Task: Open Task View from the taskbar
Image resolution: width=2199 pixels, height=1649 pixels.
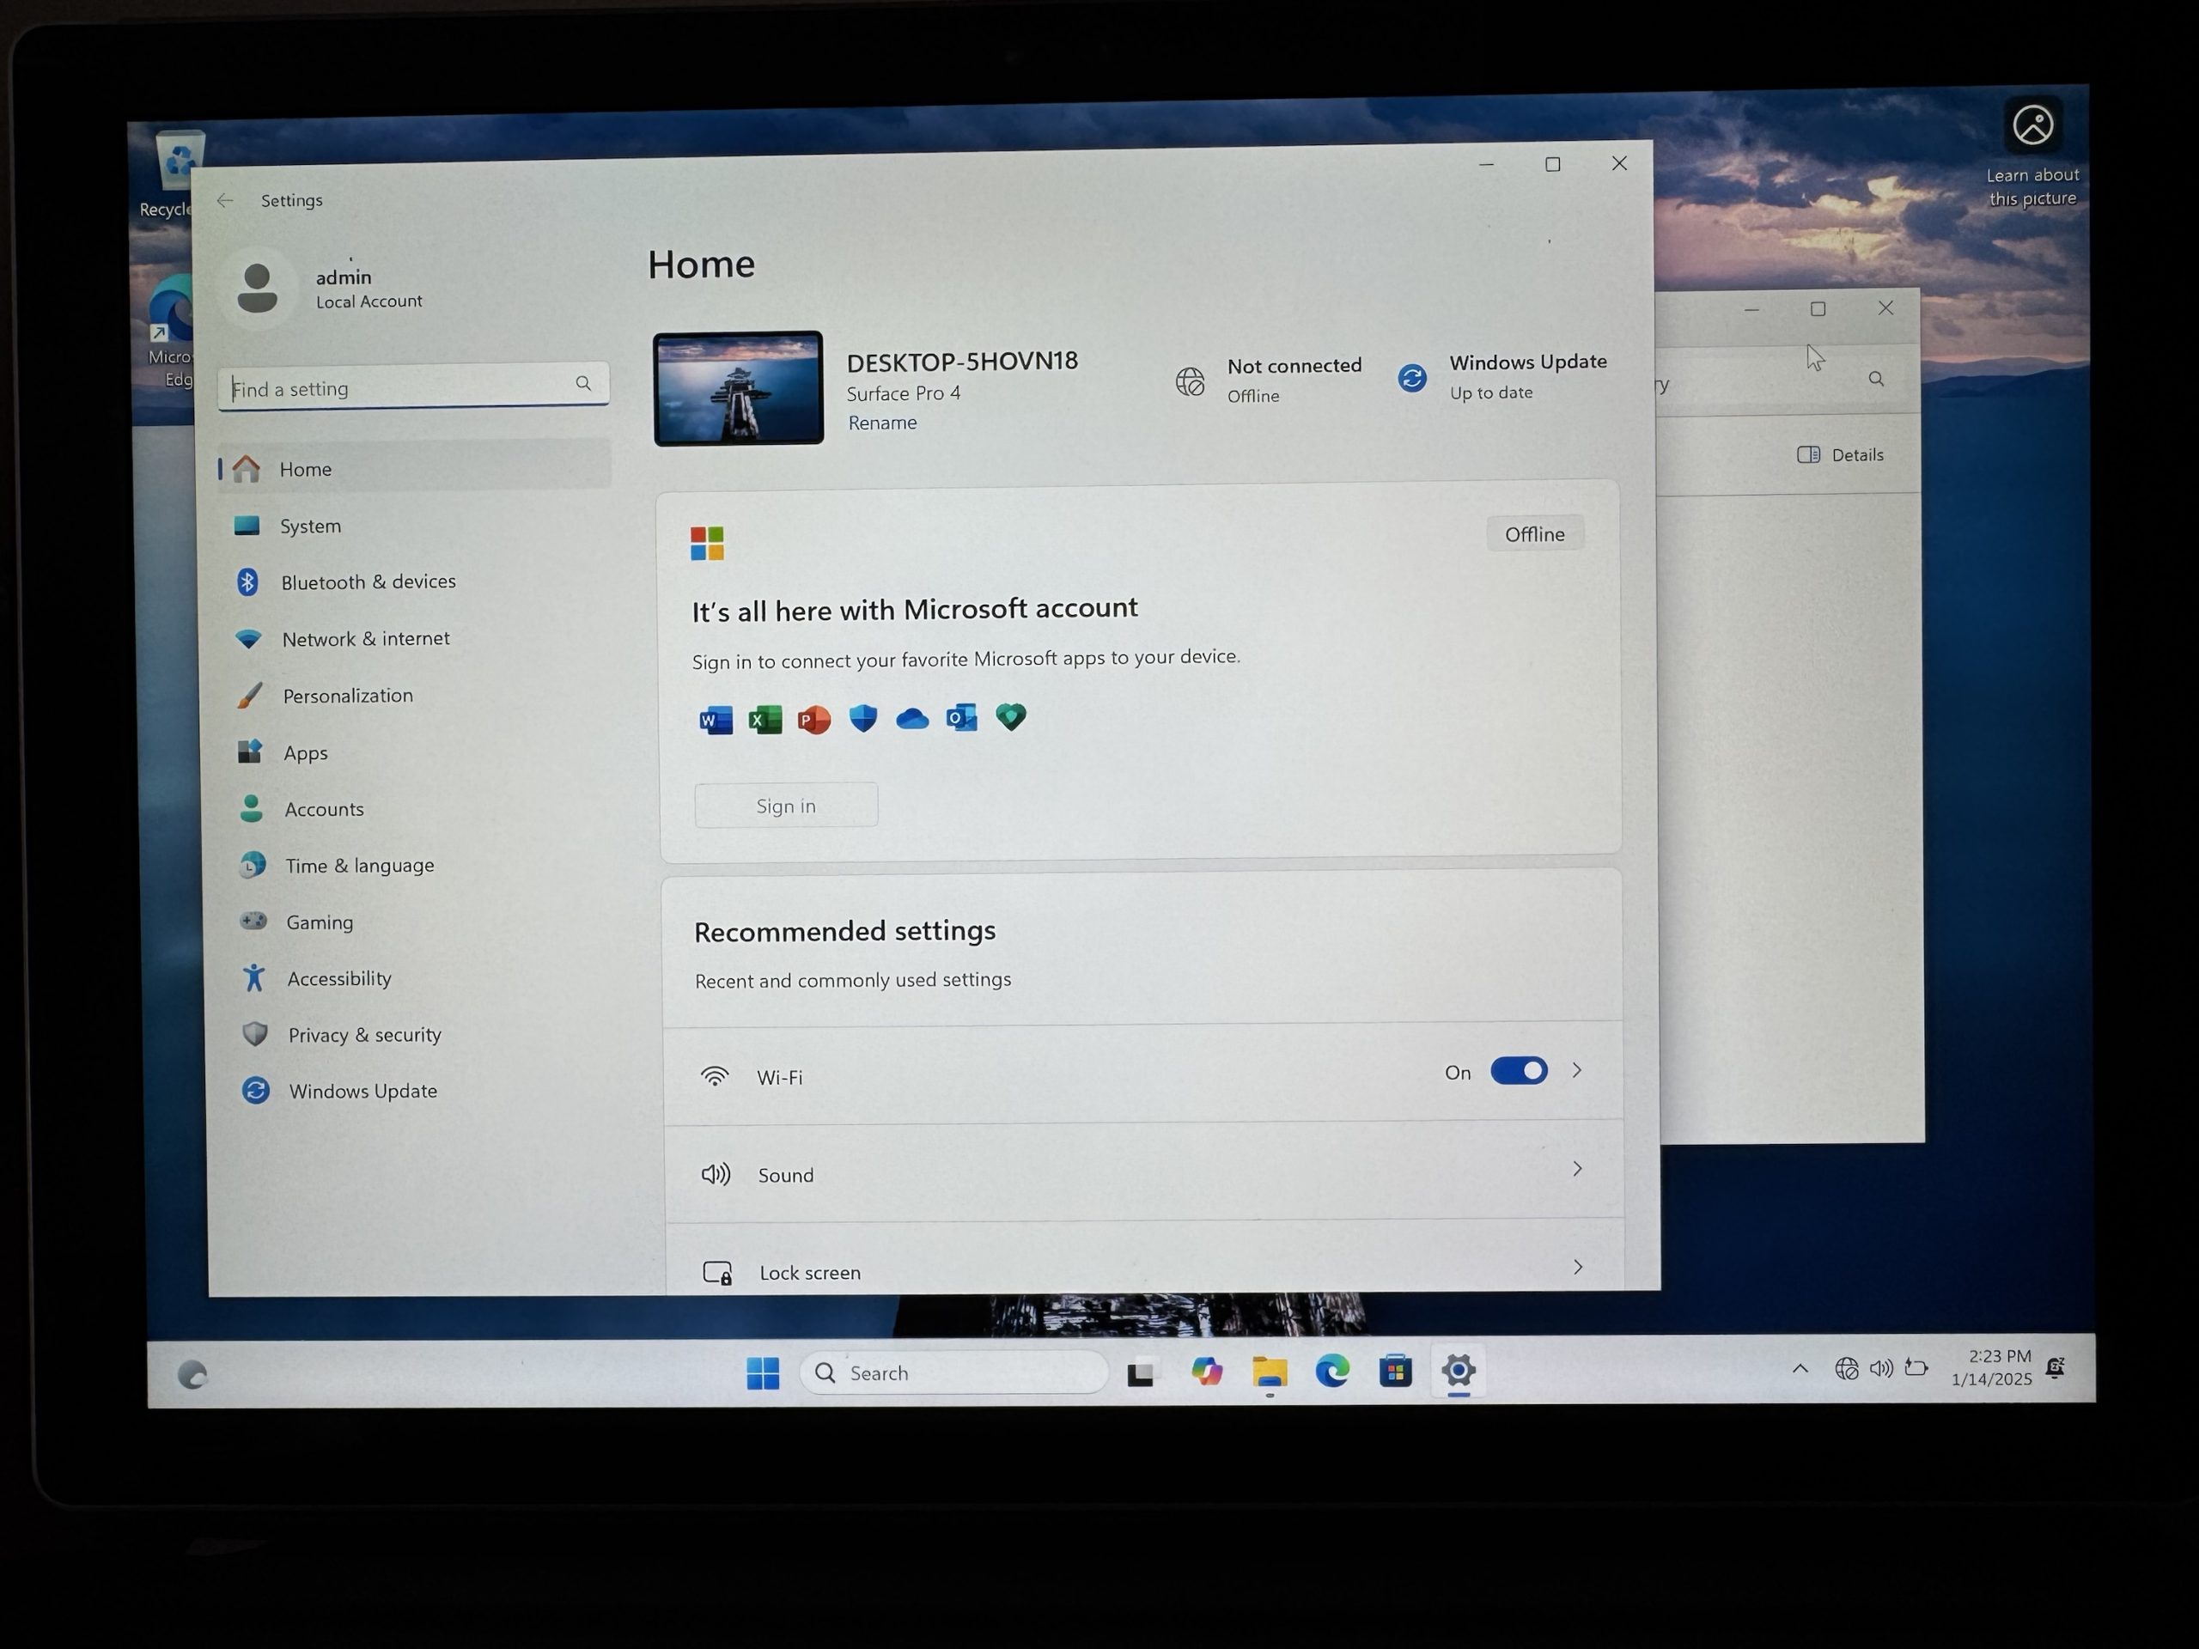Action: [x=1140, y=1373]
